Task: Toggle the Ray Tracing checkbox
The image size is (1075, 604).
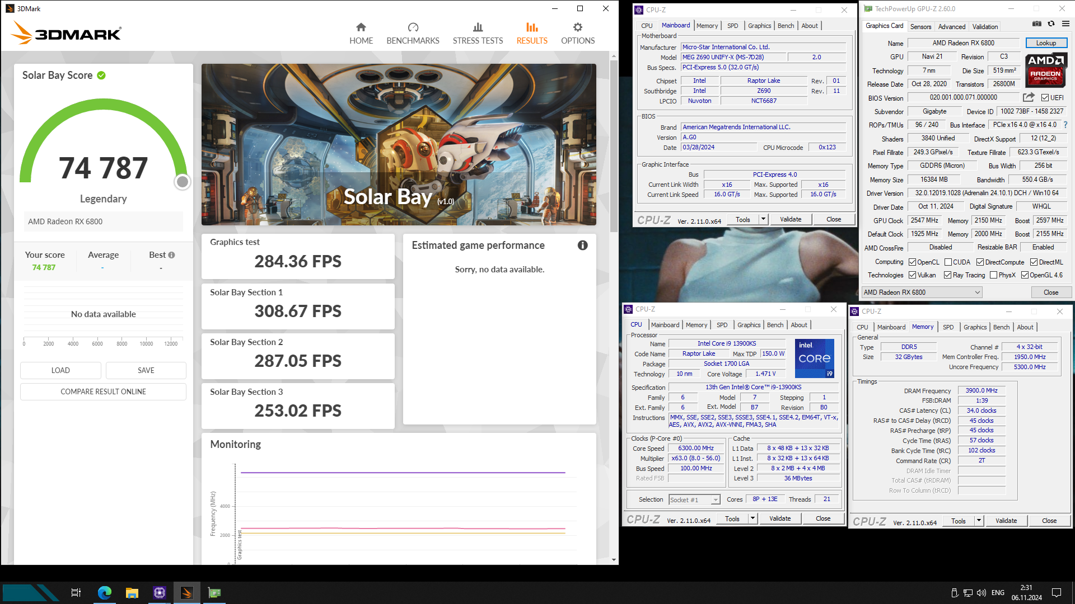Action: tap(948, 275)
